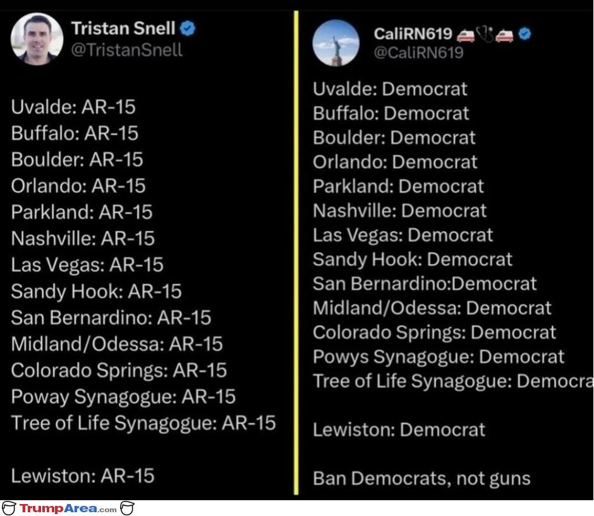Screen dimensions: 594x516
Task: Click the stethoscope emoji in CaliRN619's name
Action: pyautogui.click(x=485, y=34)
